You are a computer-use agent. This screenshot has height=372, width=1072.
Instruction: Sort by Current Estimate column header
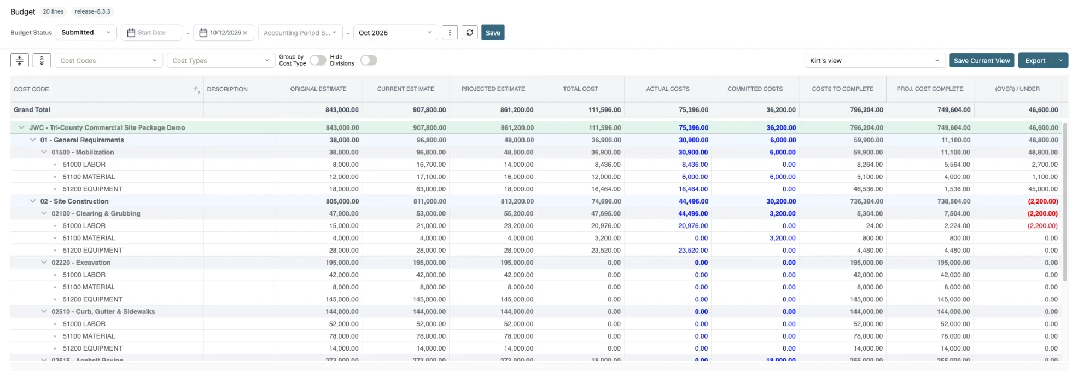[x=406, y=89]
